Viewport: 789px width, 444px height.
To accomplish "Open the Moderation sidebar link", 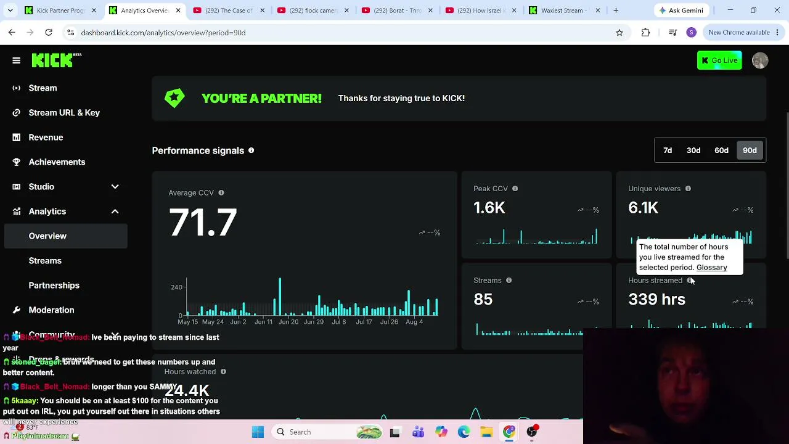I will pyautogui.click(x=51, y=310).
